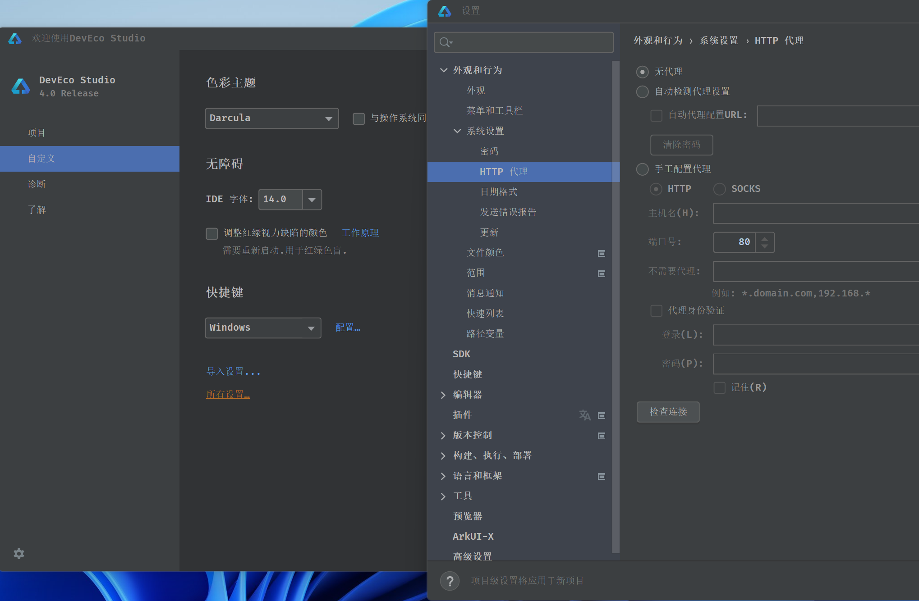The image size is (919, 601).
Task: Tick the 记住(R) checkbox
Action: pos(720,387)
